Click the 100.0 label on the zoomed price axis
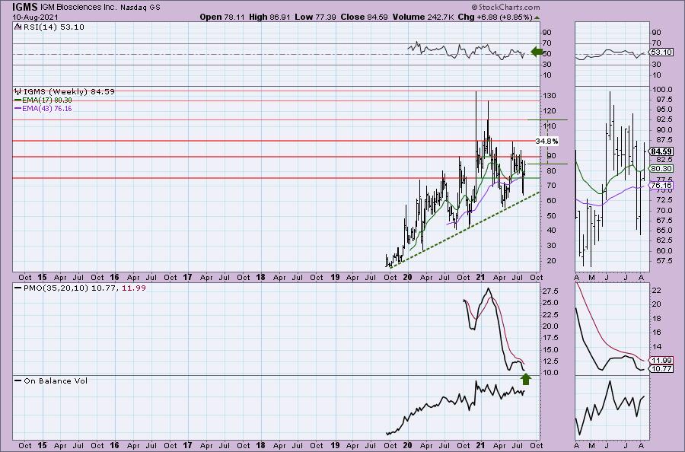 [662, 90]
